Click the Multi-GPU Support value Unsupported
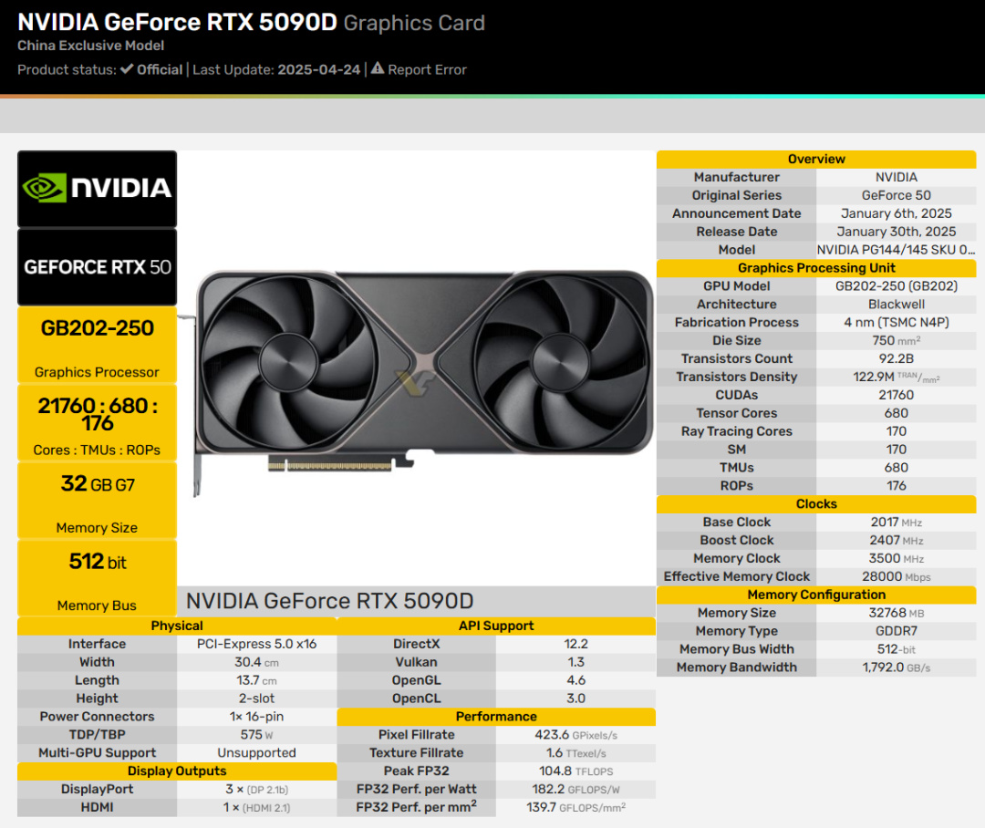This screenshot has width=985, height=828. [257, 752]
